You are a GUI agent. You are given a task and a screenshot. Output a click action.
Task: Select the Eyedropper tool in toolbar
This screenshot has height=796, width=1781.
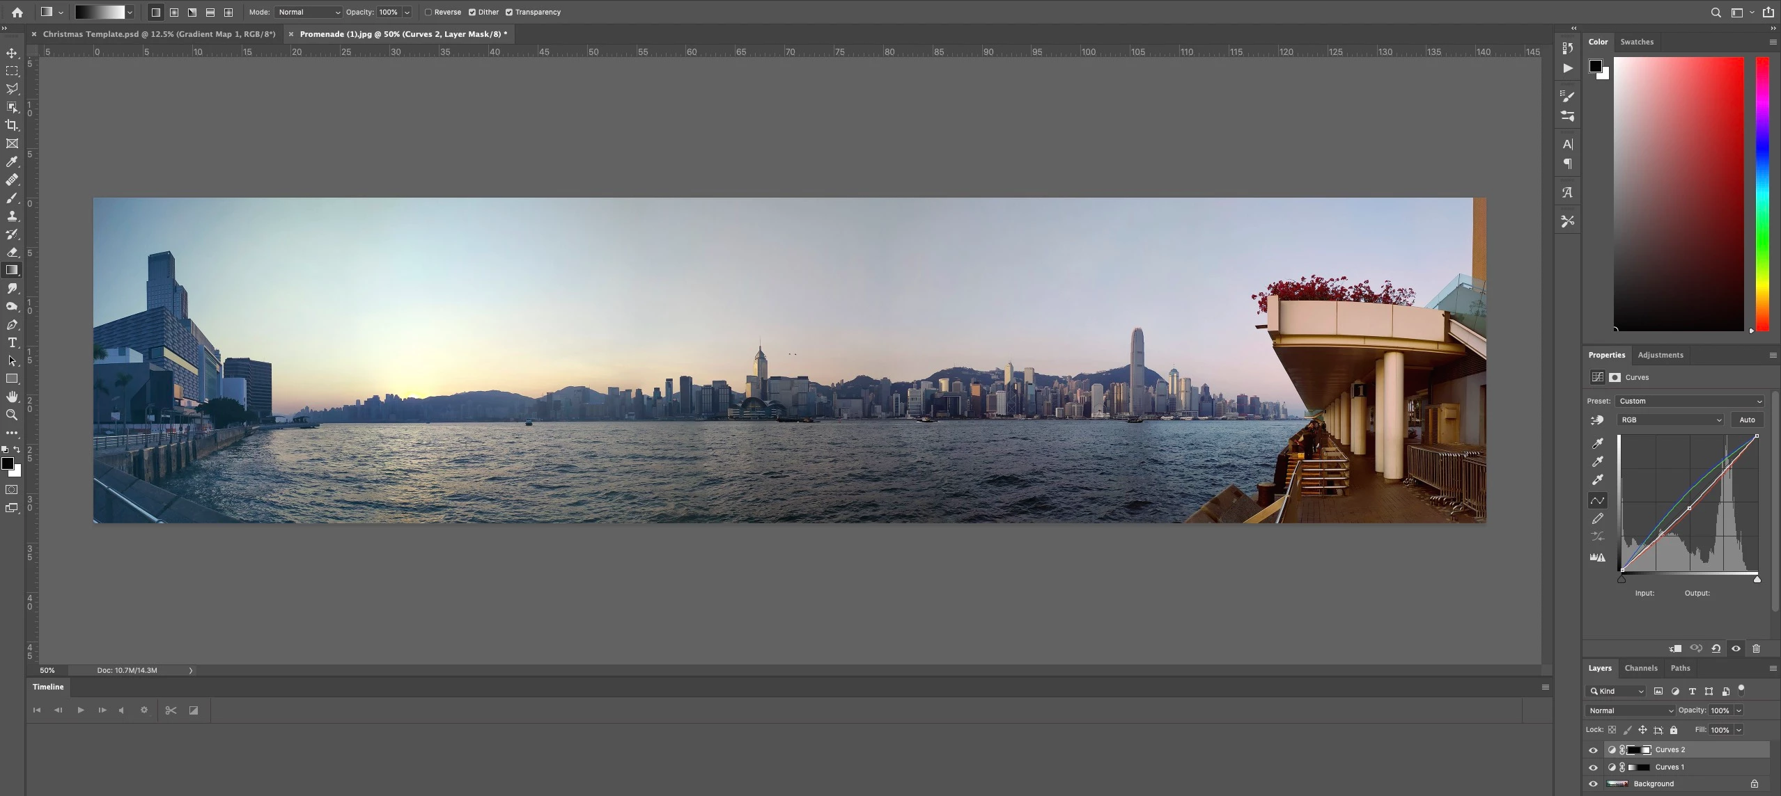[12, 161]
